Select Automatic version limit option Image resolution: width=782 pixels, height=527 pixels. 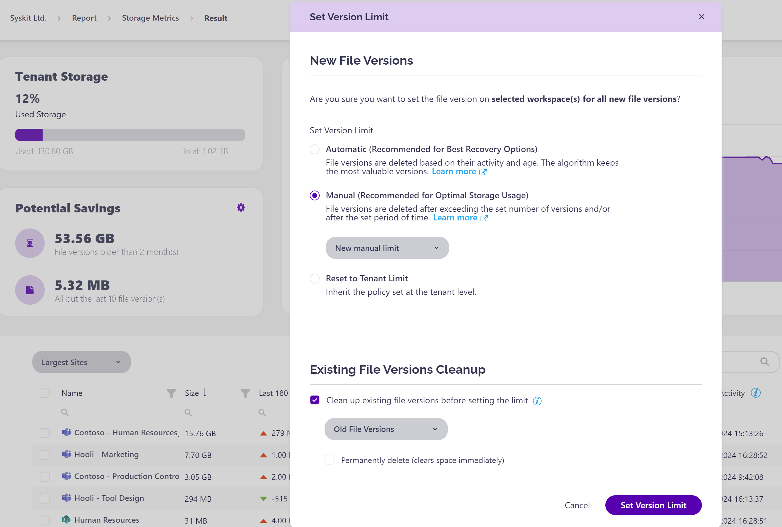click(315, 149)
